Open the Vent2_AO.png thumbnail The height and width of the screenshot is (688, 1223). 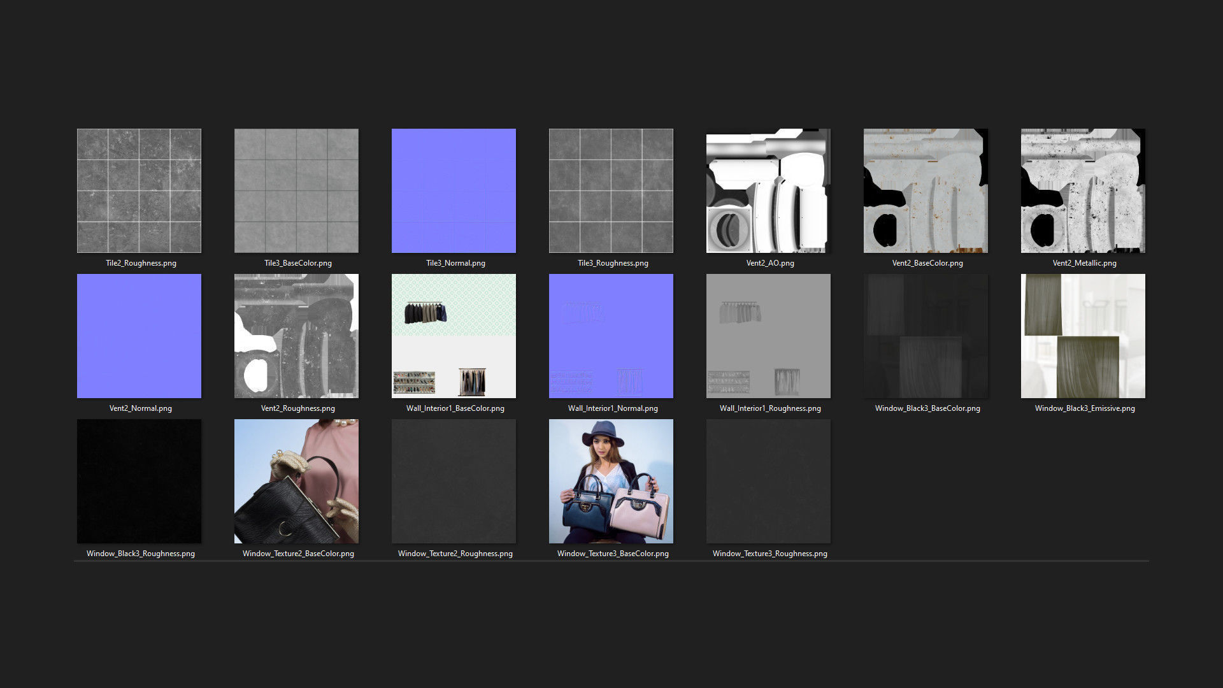tap(768, 190)
